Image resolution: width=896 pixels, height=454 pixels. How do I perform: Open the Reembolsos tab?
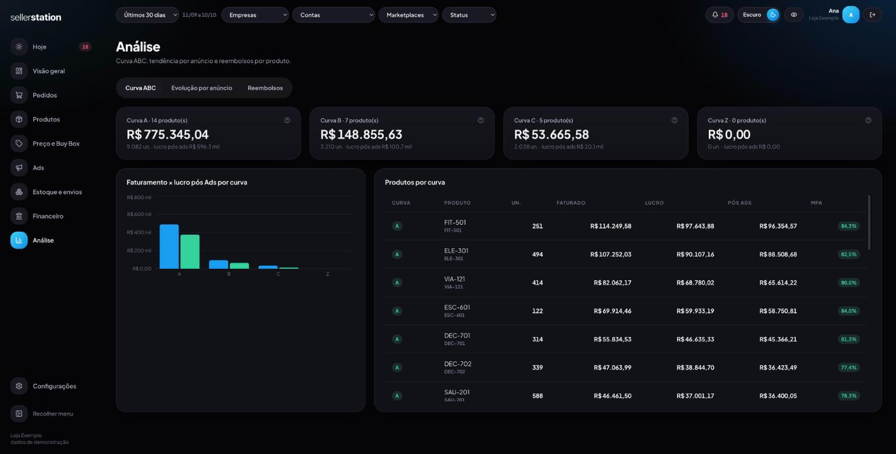point(265,88)
